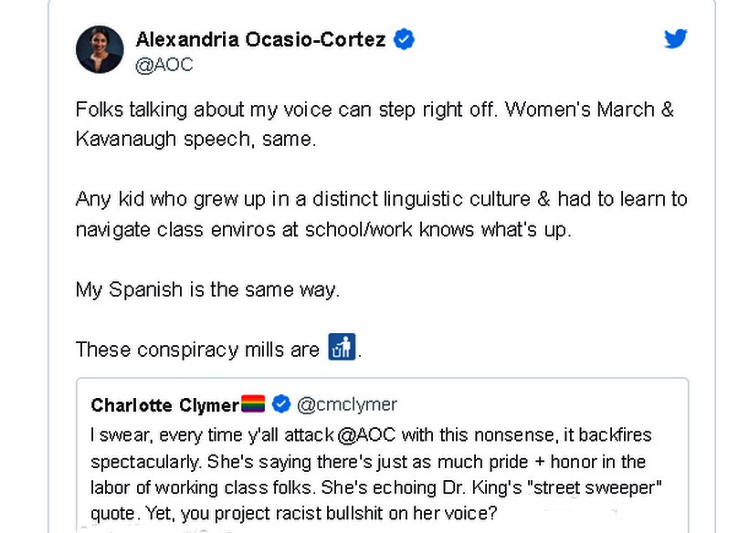749x533 pixels.
Task: Visit the @cmclymer handle
Action: 347,404
